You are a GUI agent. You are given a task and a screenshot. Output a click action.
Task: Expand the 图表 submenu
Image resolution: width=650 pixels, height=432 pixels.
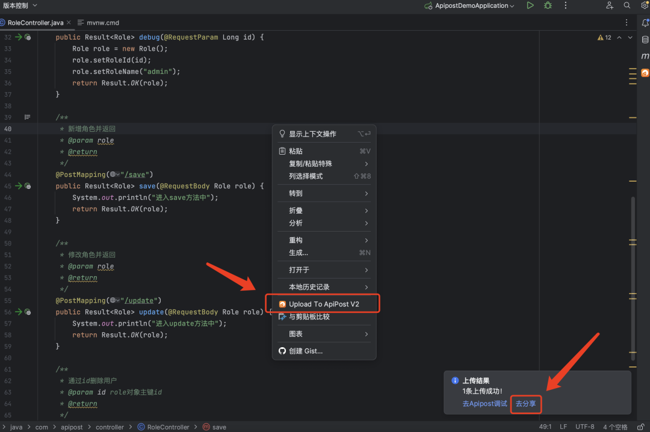[324, 334]
